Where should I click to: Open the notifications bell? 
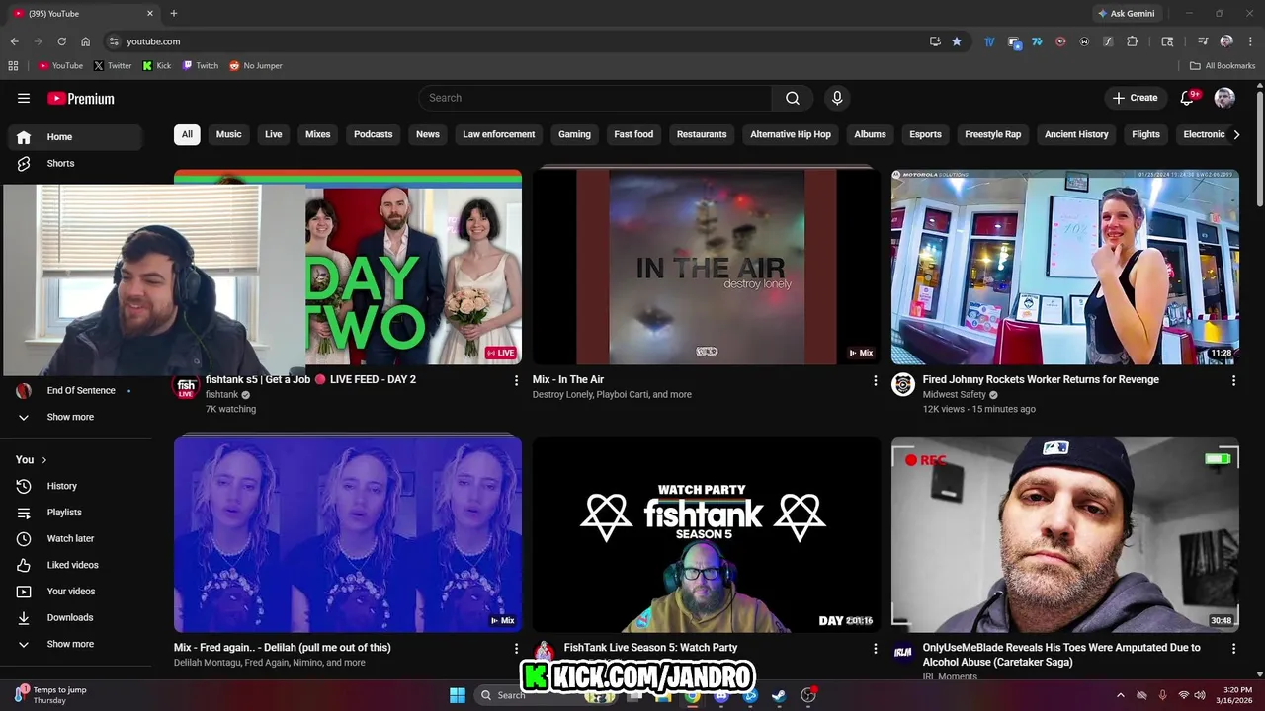coord(1188,98)
